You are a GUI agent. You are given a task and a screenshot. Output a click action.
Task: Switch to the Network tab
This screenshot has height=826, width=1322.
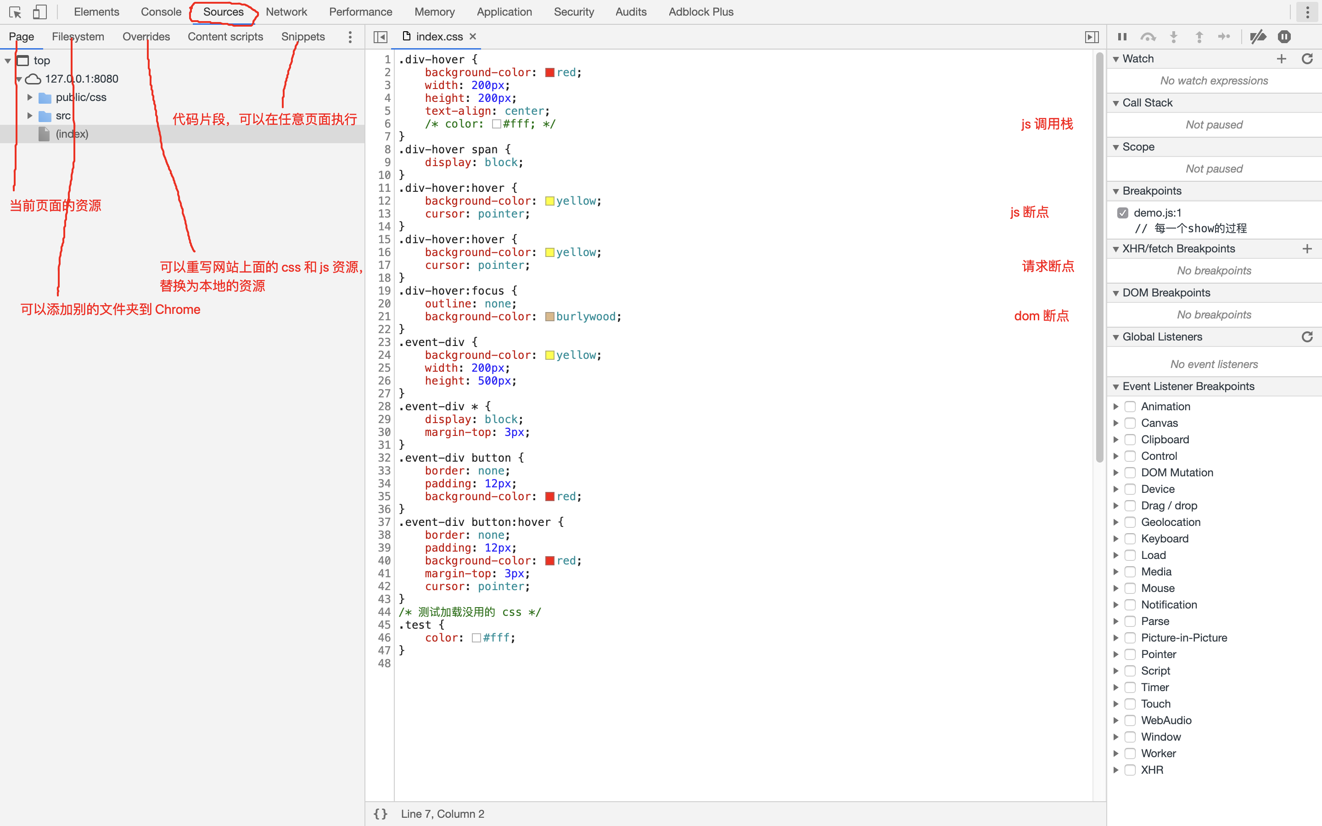286,12
